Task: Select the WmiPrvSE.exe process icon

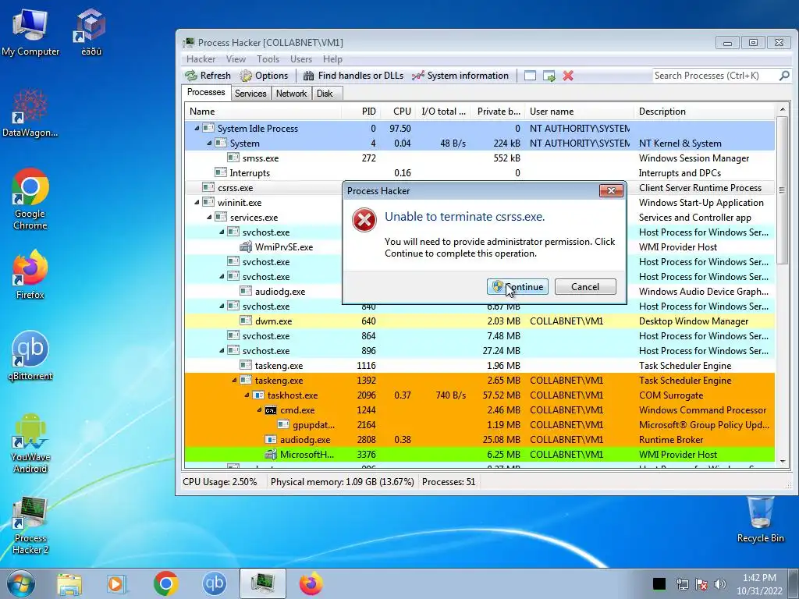Action: 246,247
